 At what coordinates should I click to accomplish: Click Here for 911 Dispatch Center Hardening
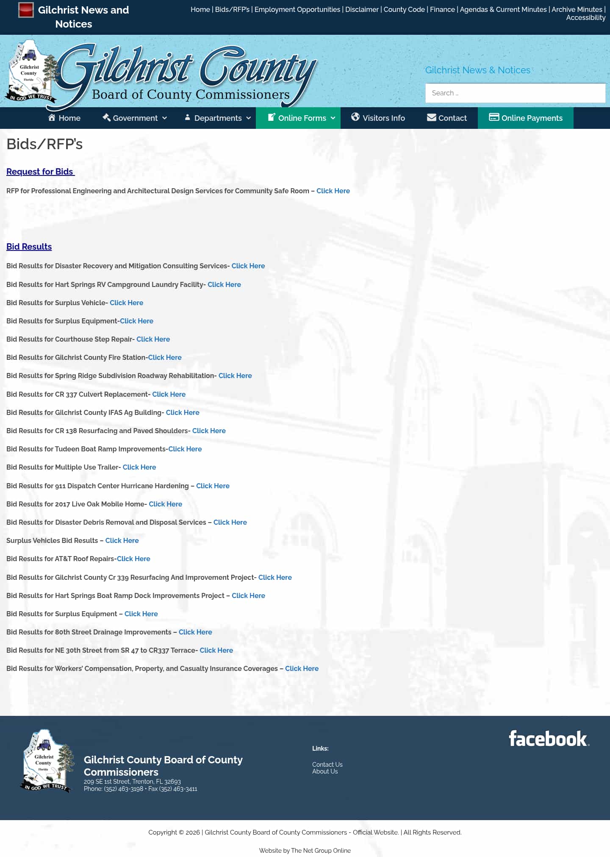coord(213,486)
